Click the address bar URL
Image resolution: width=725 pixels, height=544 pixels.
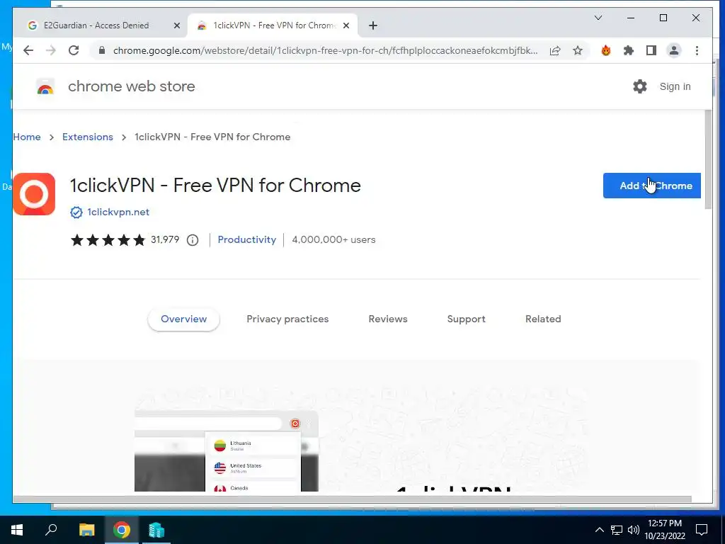tap(325, 50)
